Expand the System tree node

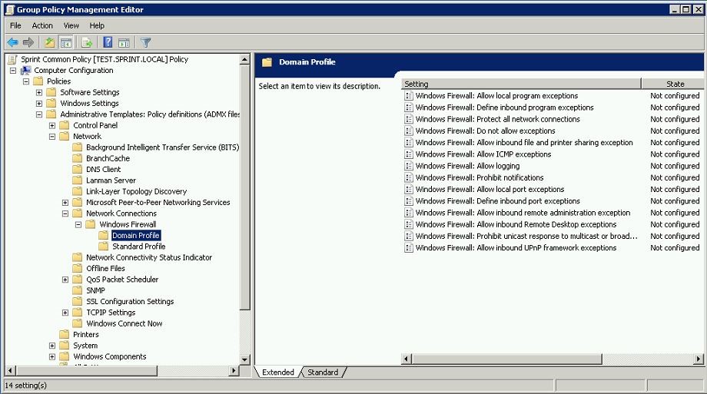52,346
